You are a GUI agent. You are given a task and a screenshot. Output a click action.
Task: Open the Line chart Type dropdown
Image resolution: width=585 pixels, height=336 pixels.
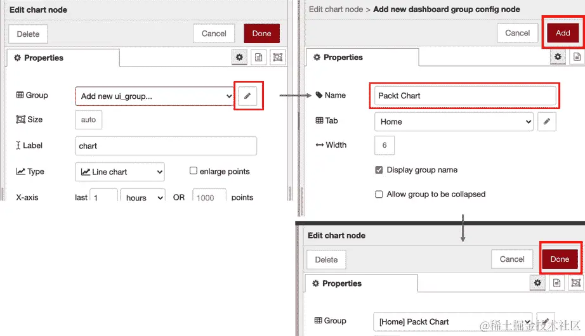coord(120,172)
